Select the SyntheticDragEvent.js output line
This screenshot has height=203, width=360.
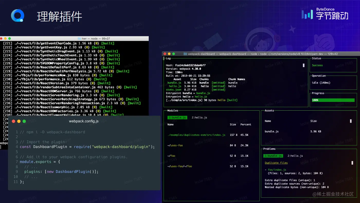pos(61,51)
